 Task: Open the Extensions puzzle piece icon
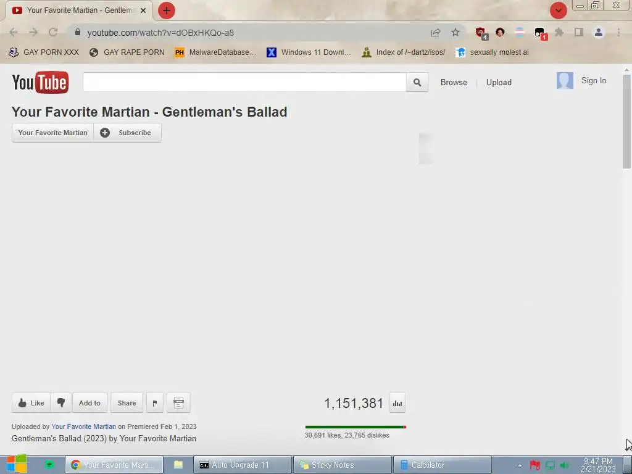tap(559, 32)
